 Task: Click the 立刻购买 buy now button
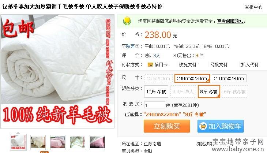tap(167, 126)
